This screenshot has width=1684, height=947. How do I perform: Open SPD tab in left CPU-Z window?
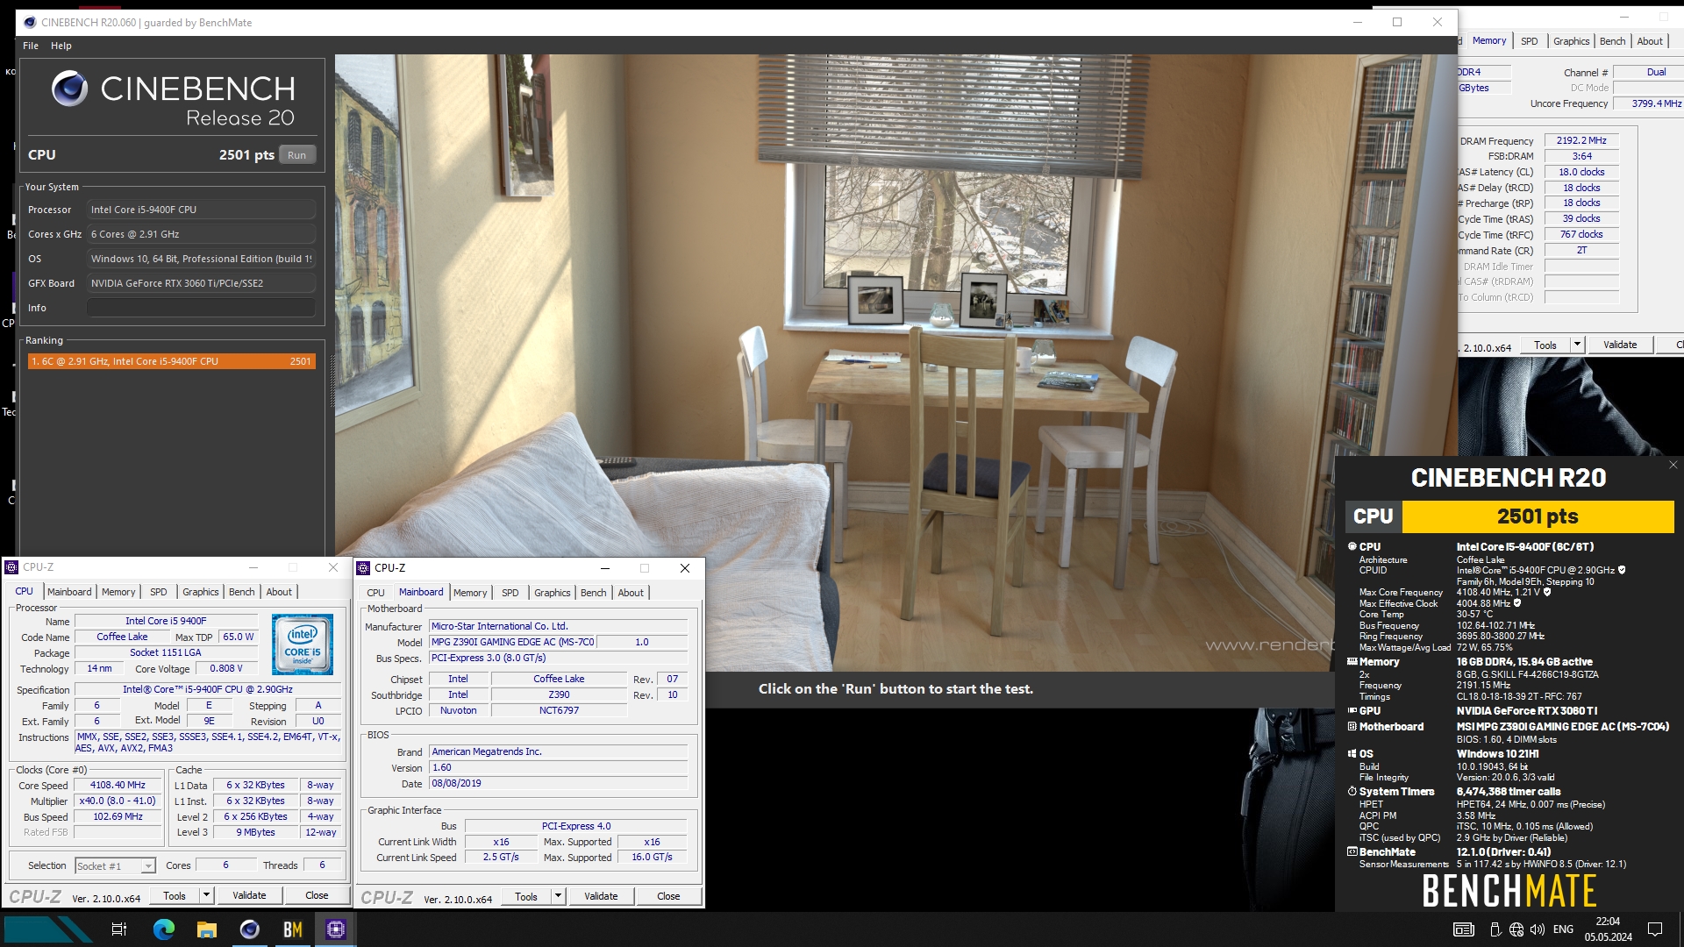(158, 592)
